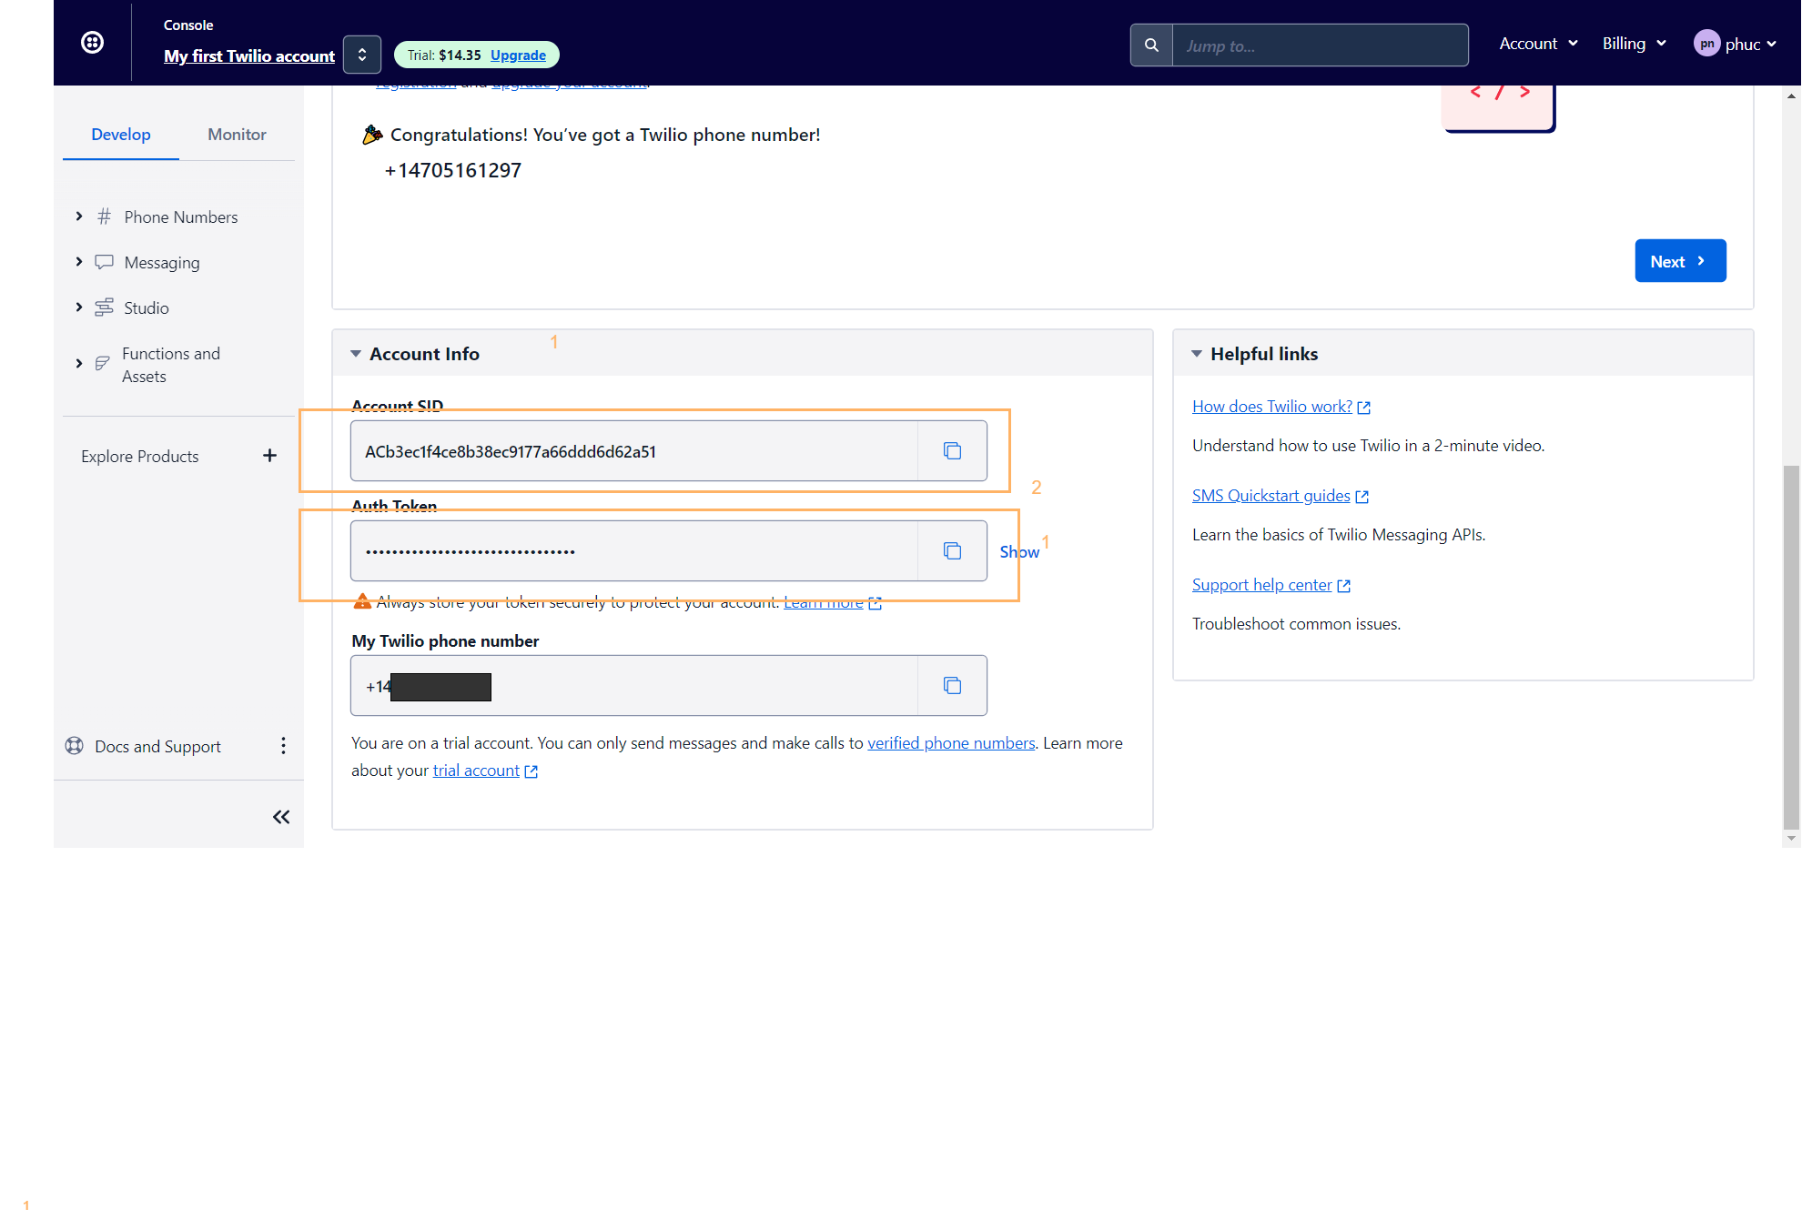This screenshot has width=1802, height=1219.
Task: Collapse the Account Info section
Action: coord(356,354)
